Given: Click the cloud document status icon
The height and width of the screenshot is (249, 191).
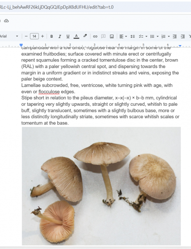Looking at the screenshot, I should tap(6, 21).
